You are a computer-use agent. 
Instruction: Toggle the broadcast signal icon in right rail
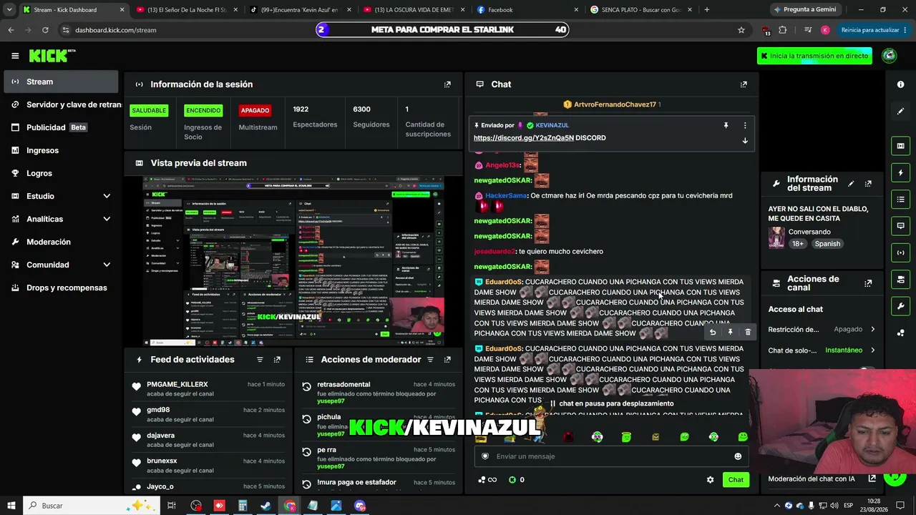point(900,252)
